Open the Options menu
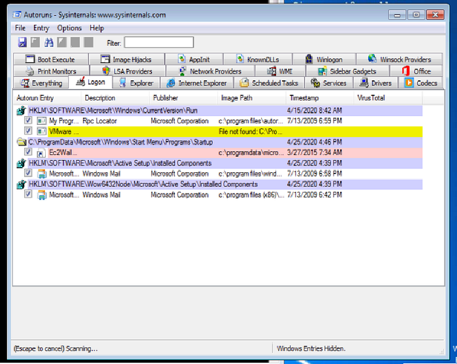 (69, 28)
